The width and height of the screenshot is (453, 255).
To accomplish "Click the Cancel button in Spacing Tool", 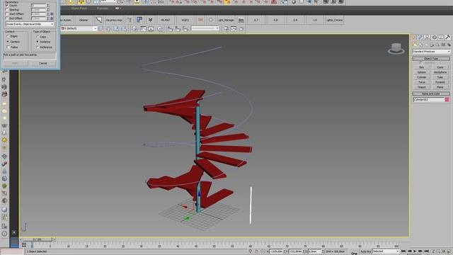I will tap(42, 63).
